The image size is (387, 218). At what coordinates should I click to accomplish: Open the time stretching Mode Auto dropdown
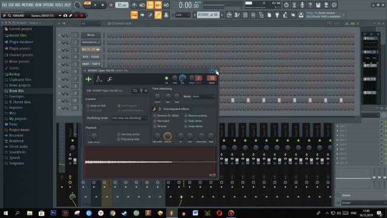pyautogui.click(x=203, y=96)
